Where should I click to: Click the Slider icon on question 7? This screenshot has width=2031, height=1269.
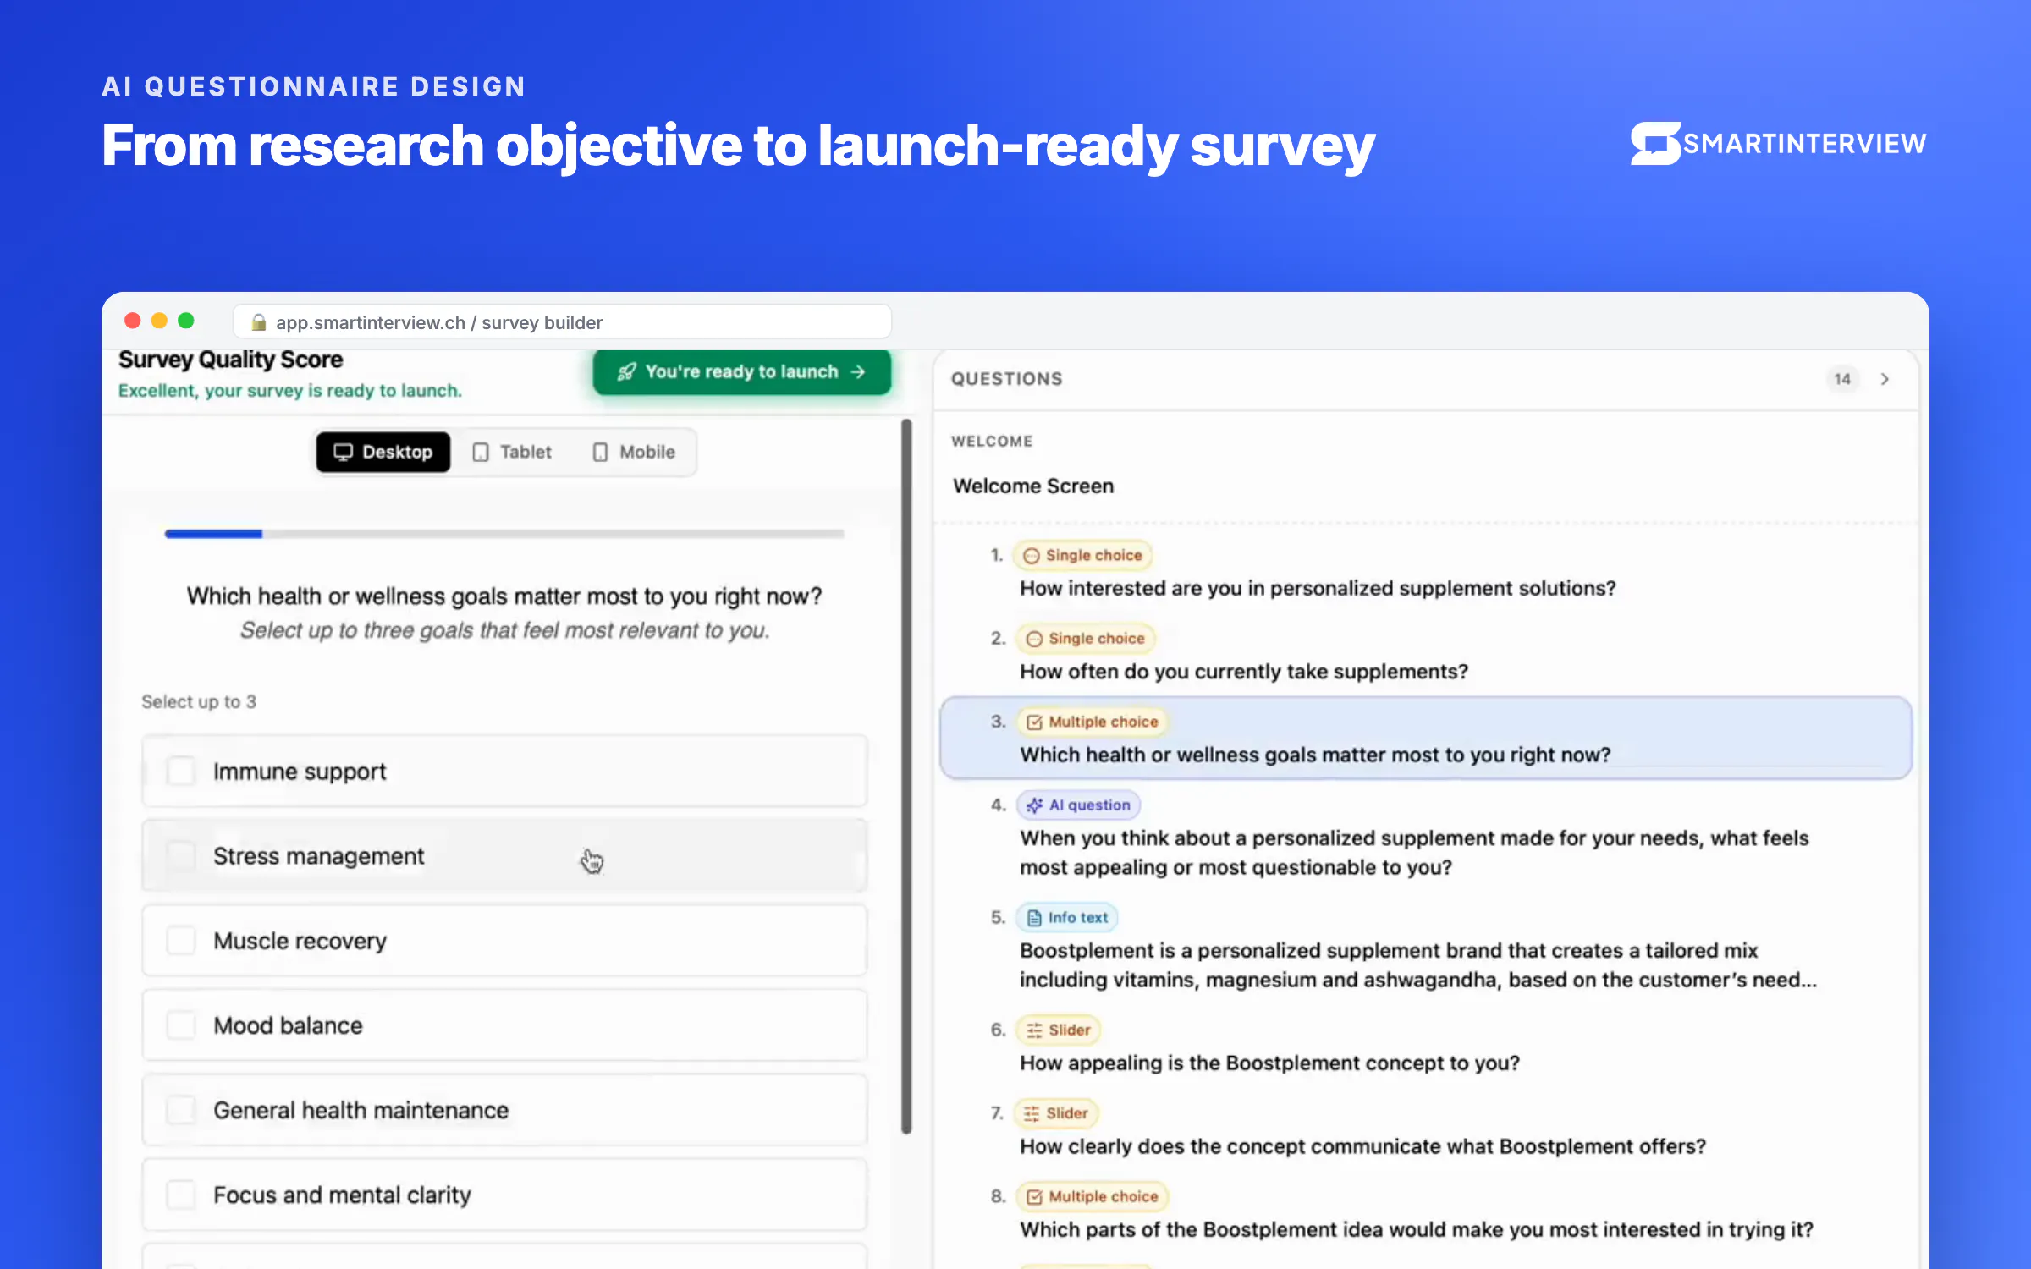point(1031,1114)
